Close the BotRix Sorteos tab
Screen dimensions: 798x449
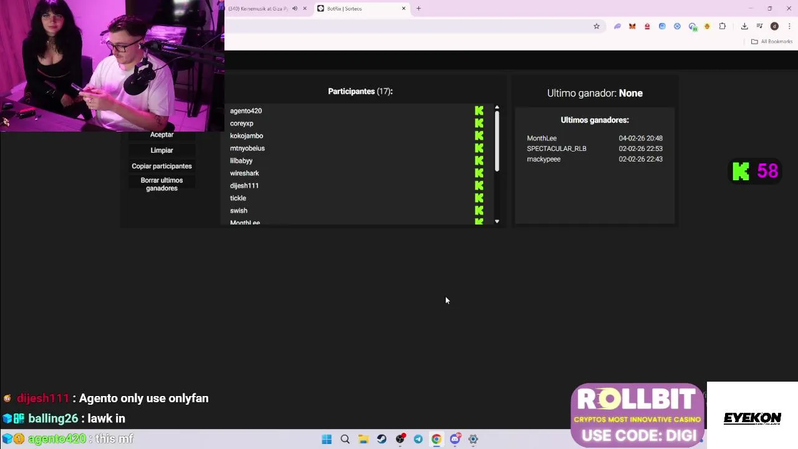(x=403, y=9)
